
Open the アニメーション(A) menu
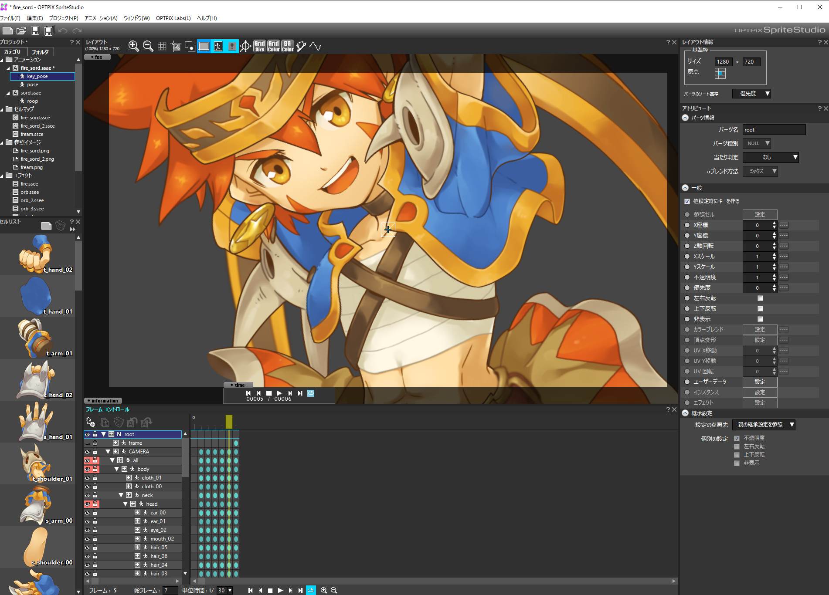point(101,18)
